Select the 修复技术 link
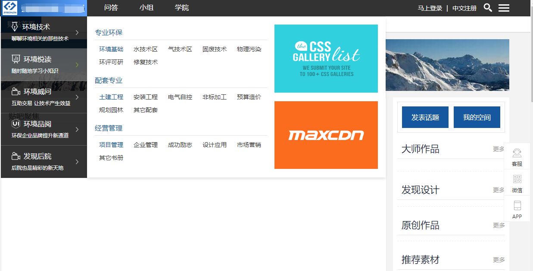 [x=146, y=62]
